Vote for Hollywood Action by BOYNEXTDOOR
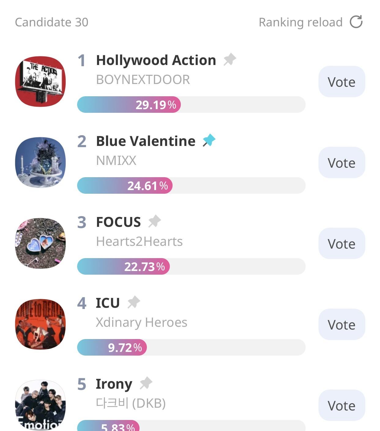The height and width of the screenshot is (431, 380). tap(341, 82)
